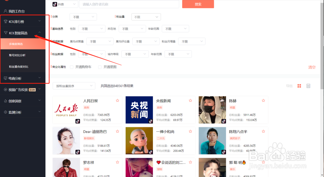Enable the 开通星图 checkbox
This screenshot has width=324, height=177.
pyautogui.click(x=100, y=67)
